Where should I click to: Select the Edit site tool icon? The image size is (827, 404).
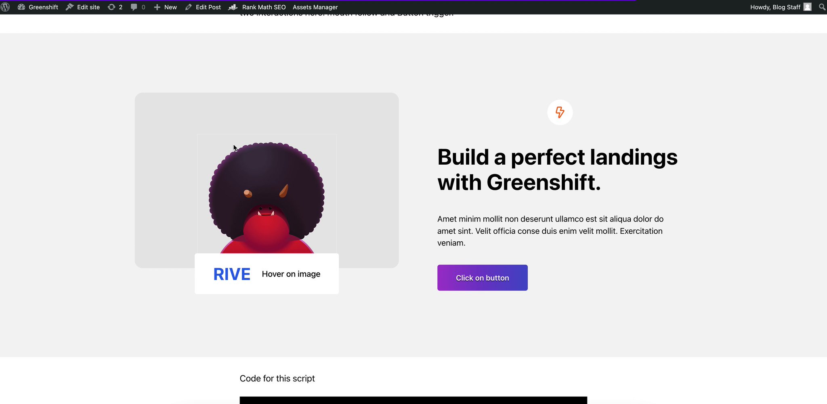pyautogui.click(x=69, y=7)
